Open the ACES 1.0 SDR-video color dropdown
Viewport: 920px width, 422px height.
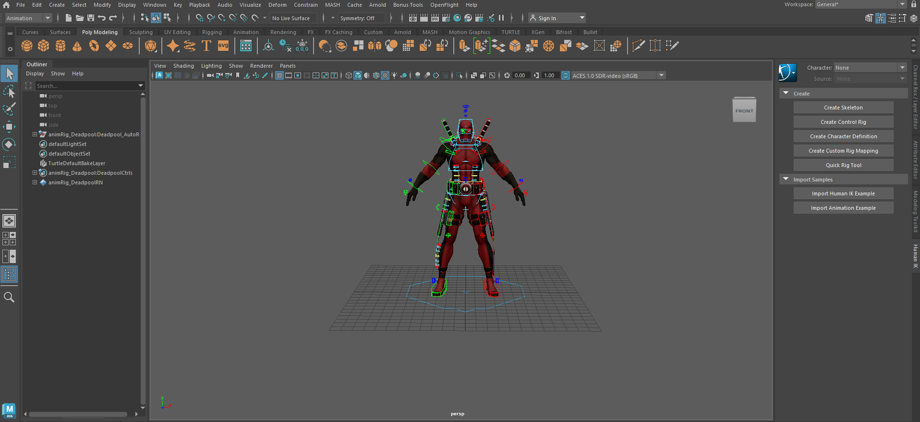[x=618, y=75]
